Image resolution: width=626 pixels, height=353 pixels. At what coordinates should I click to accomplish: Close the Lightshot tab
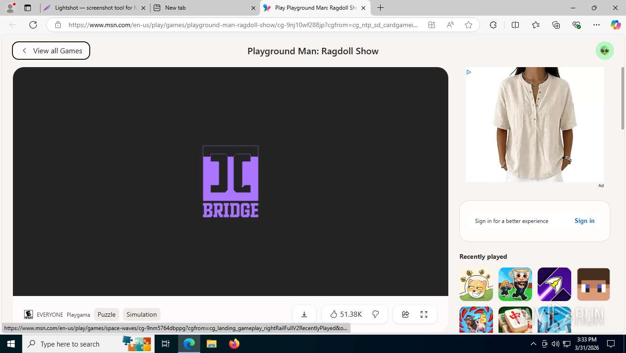(143, 8)
